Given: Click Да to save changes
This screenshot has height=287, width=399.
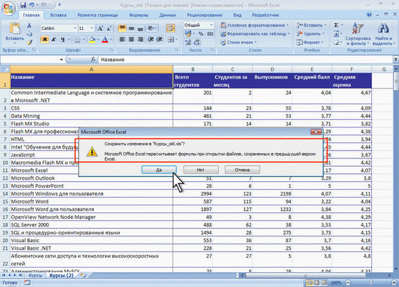Looking at the screenshot, I should coord(159,170).
